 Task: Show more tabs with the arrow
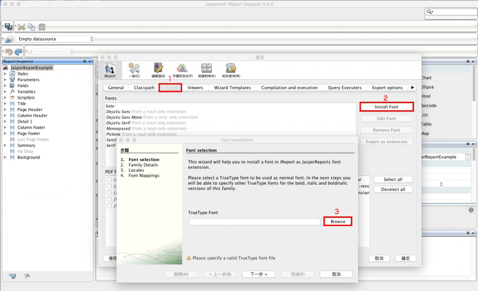pos(413,88)
